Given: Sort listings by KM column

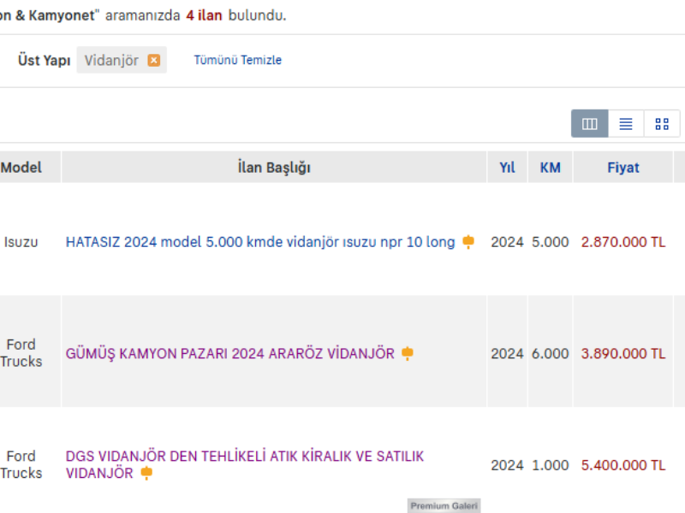Looking at the screenshot, I should point(550,168).
